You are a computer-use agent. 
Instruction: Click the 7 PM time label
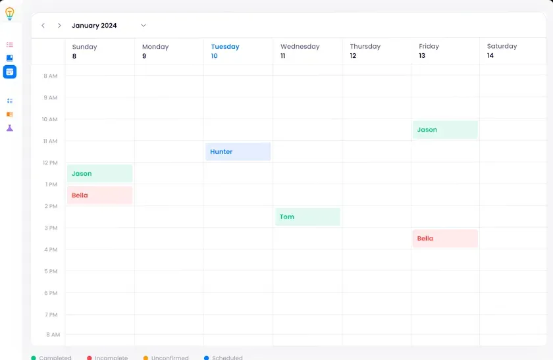tap(51, 315)
